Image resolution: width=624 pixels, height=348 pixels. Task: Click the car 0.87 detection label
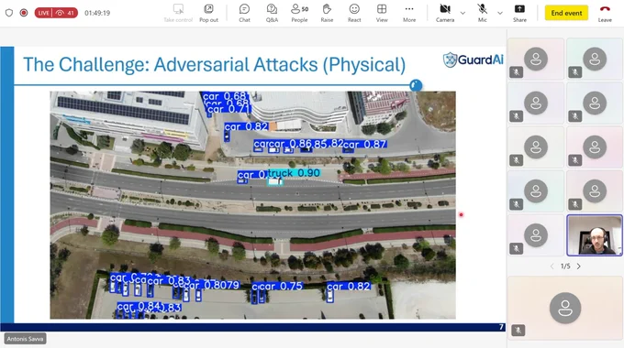pyautogui.click(x=365, y=144)
